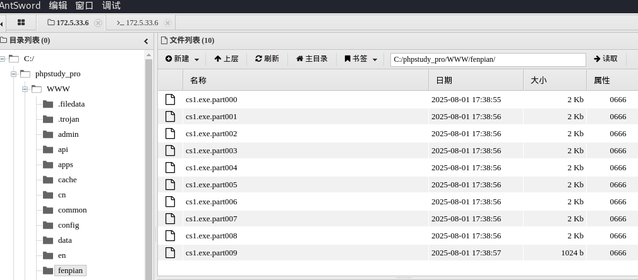The width and height of the screenshot is (638, 280).
Task: Load the path with 读取 button
Action: pos(605,59)
